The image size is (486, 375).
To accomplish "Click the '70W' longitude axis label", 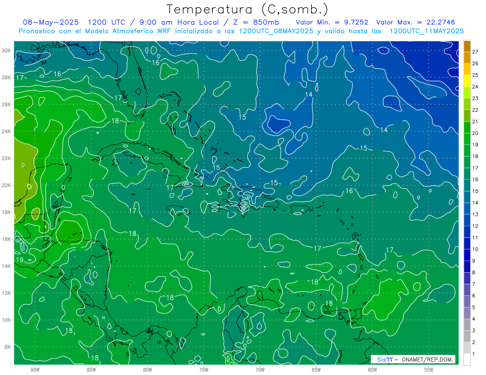I will point(260,370).
